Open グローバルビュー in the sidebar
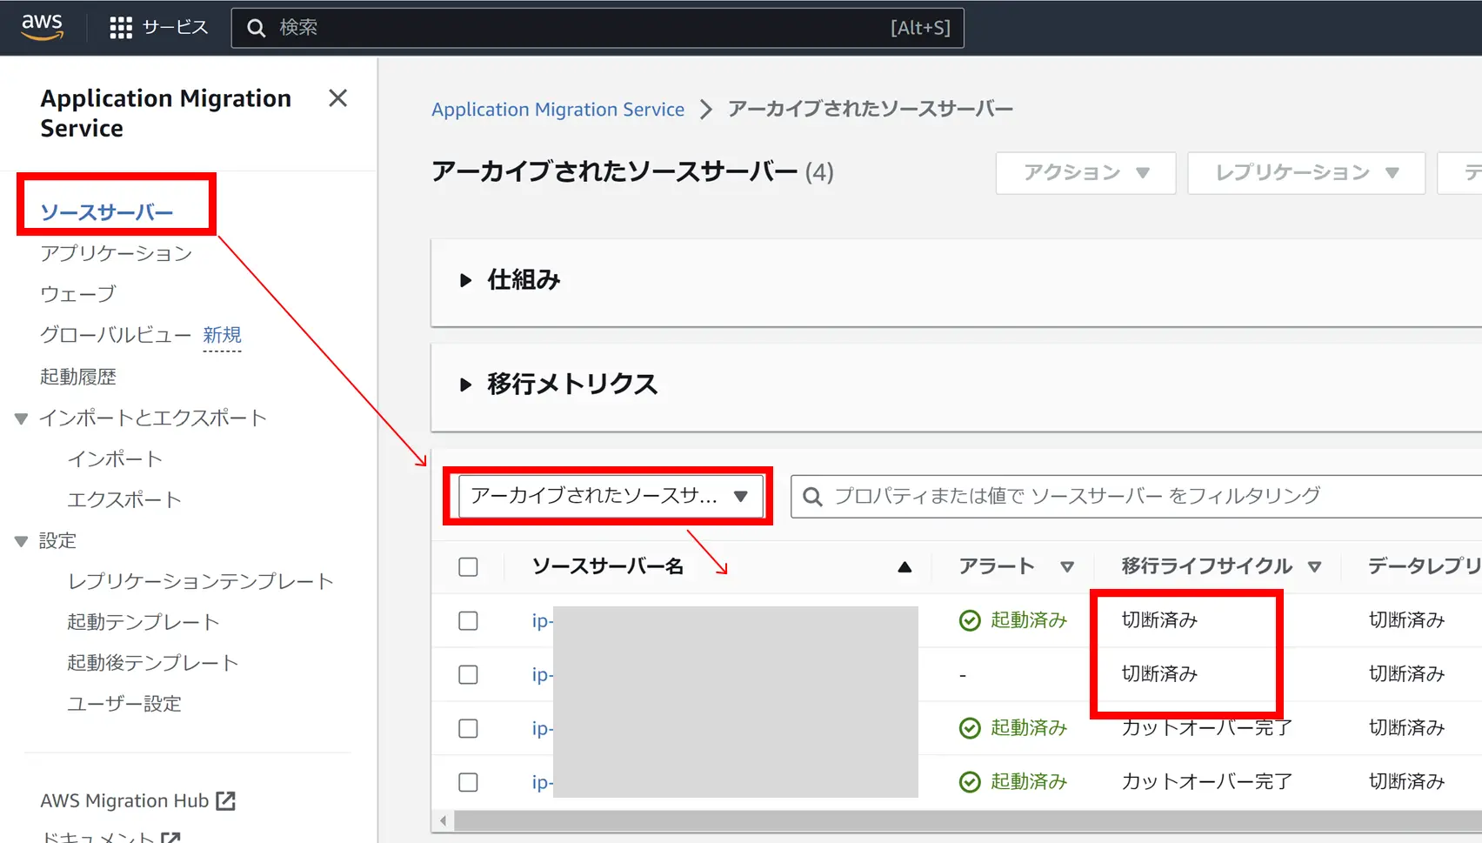Screen dimensions: 1482x843 pyautogui.click(x=116, y=335)
